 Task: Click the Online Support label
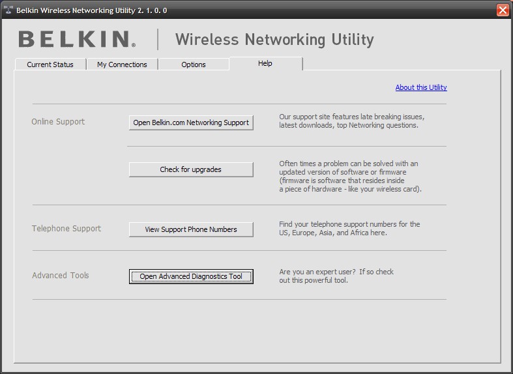coord(58,122)
